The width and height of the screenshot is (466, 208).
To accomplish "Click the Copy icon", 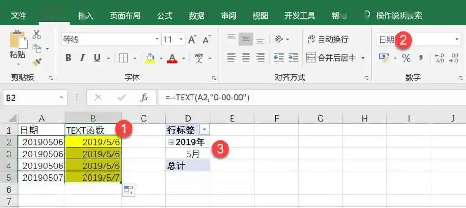I will pyautogui.click(x=37, y=48).
